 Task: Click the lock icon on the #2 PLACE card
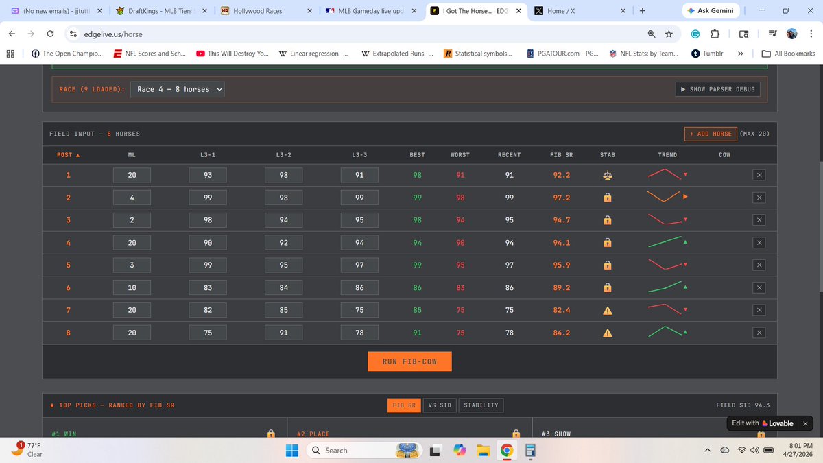pos(516,434)
